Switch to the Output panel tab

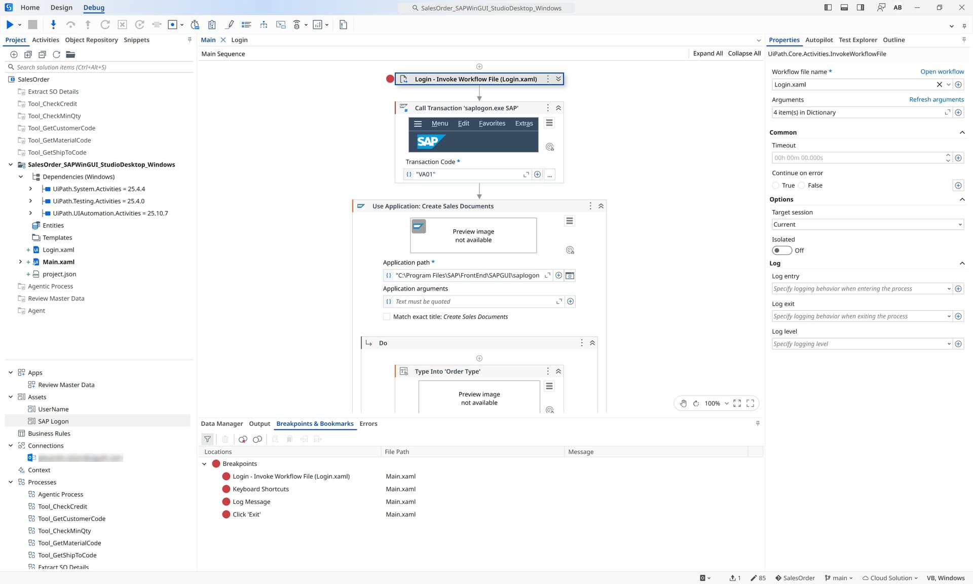tap(259, 423)
